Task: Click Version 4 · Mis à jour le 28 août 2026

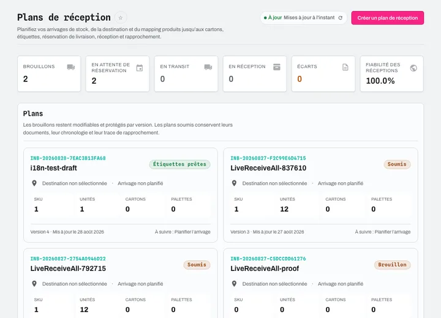Action: (67, 232)
